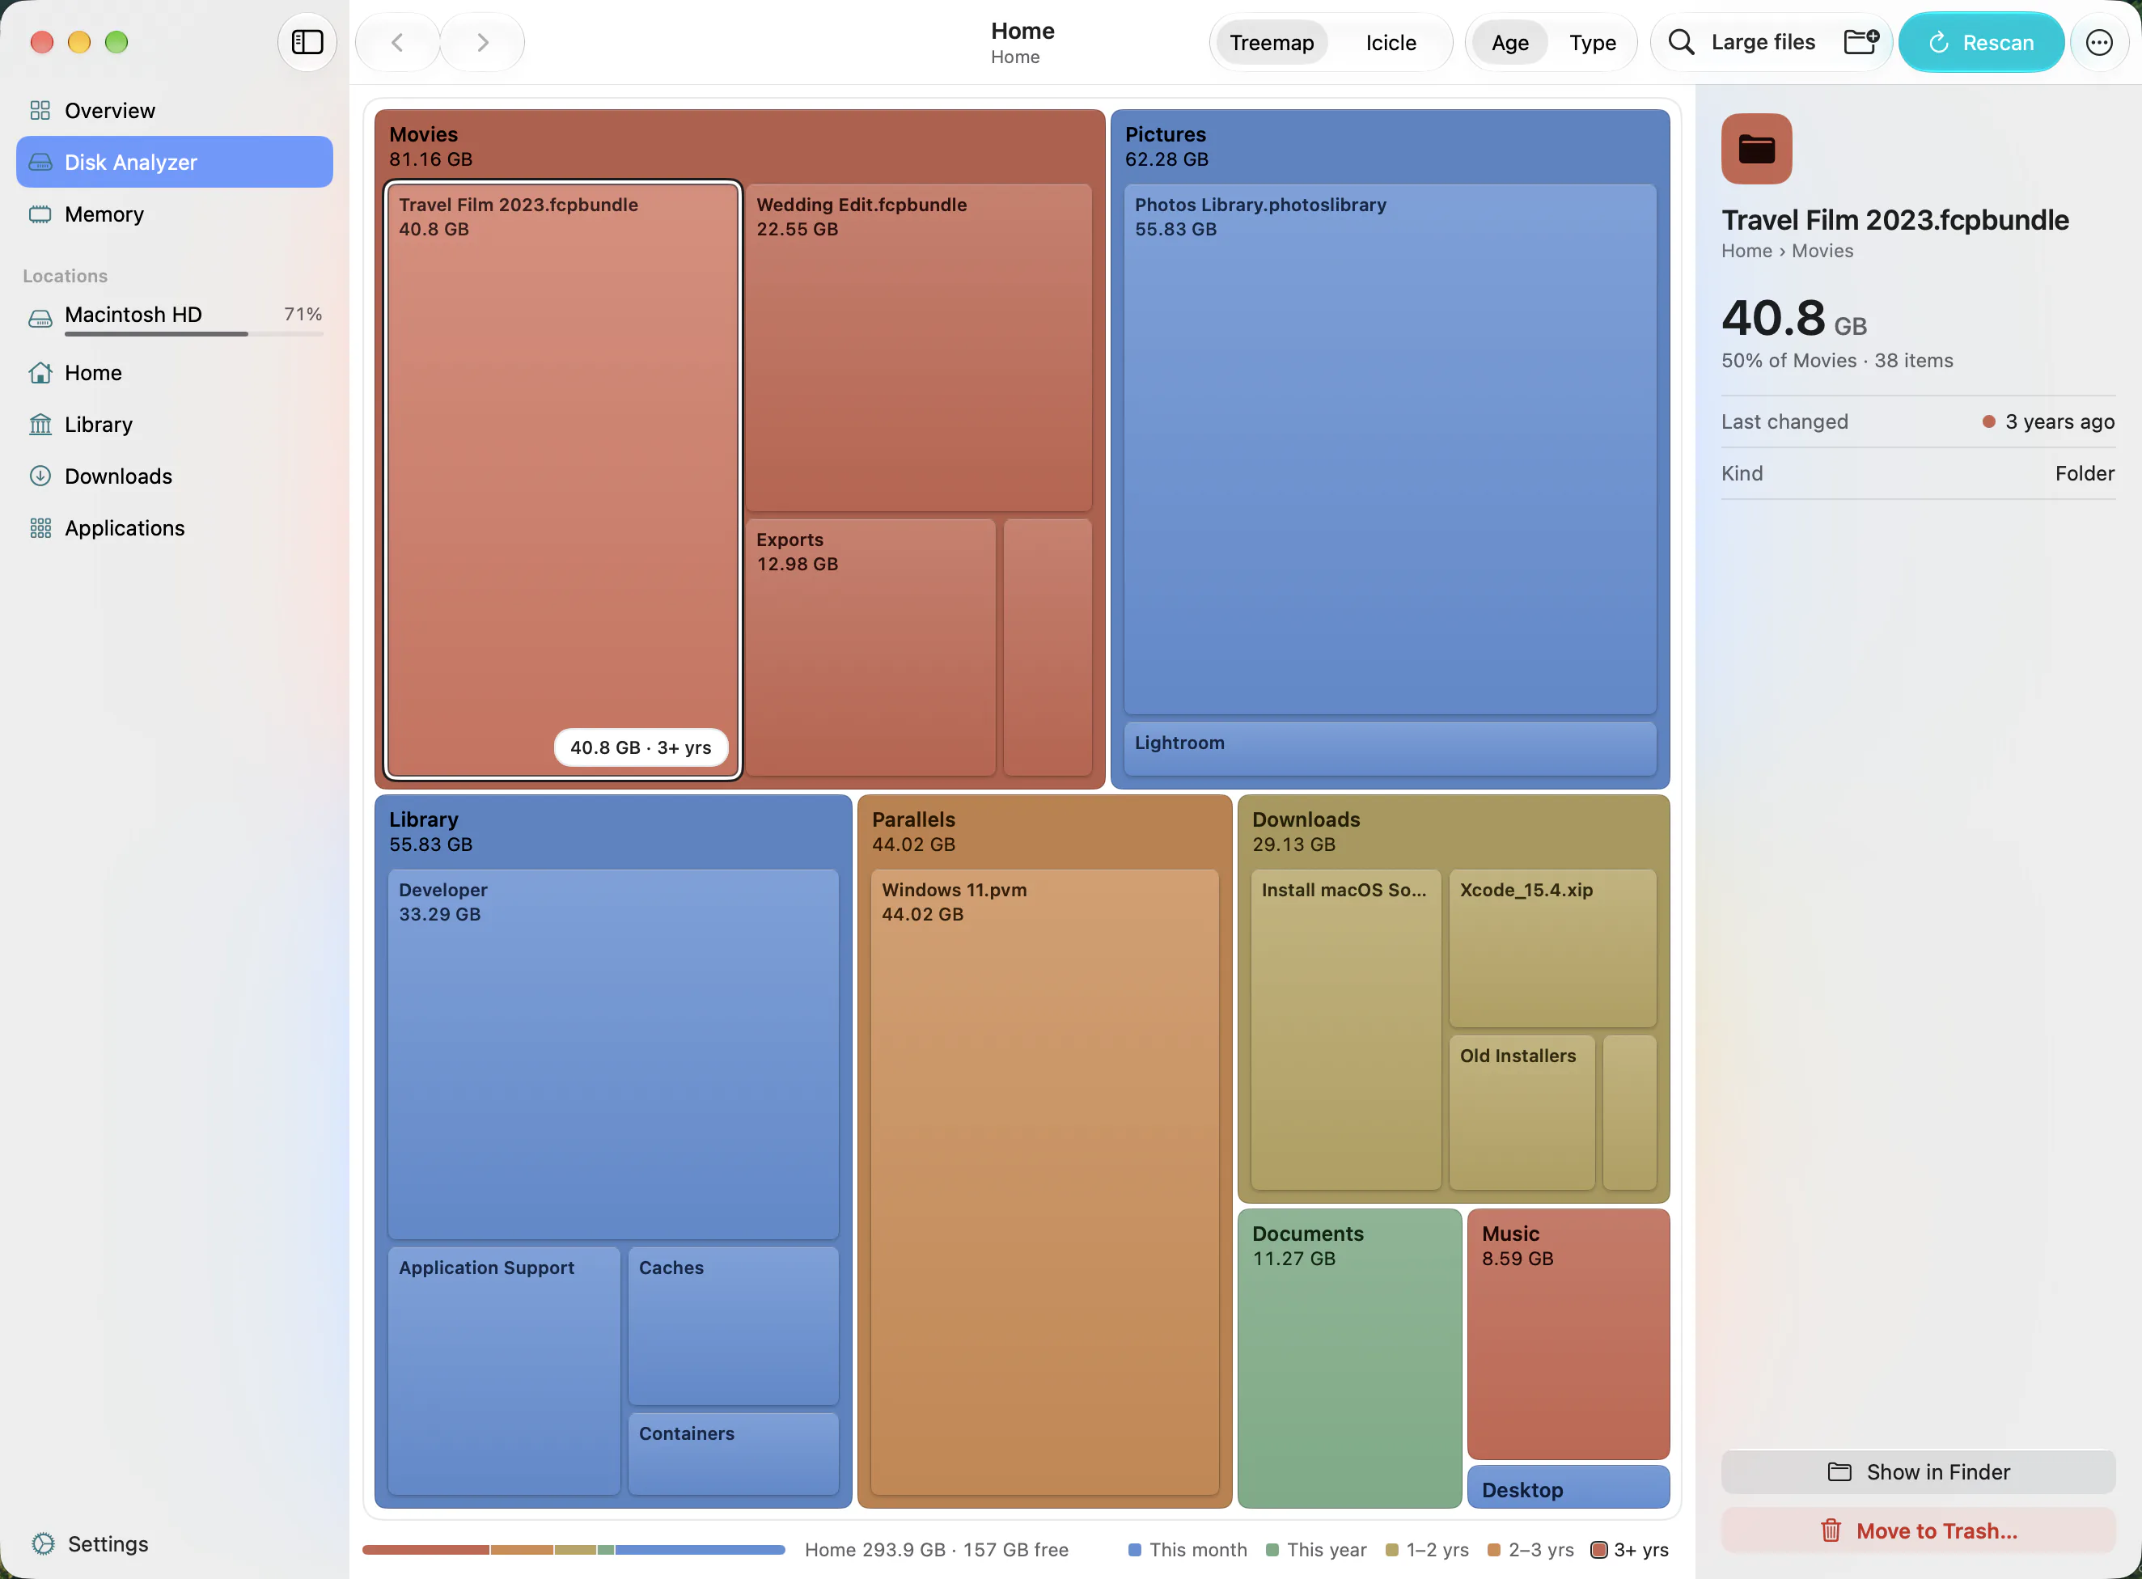Open Downloads location in sidebar
2142x1579 pixels.
pyautogui.click(x=175, y=476)
